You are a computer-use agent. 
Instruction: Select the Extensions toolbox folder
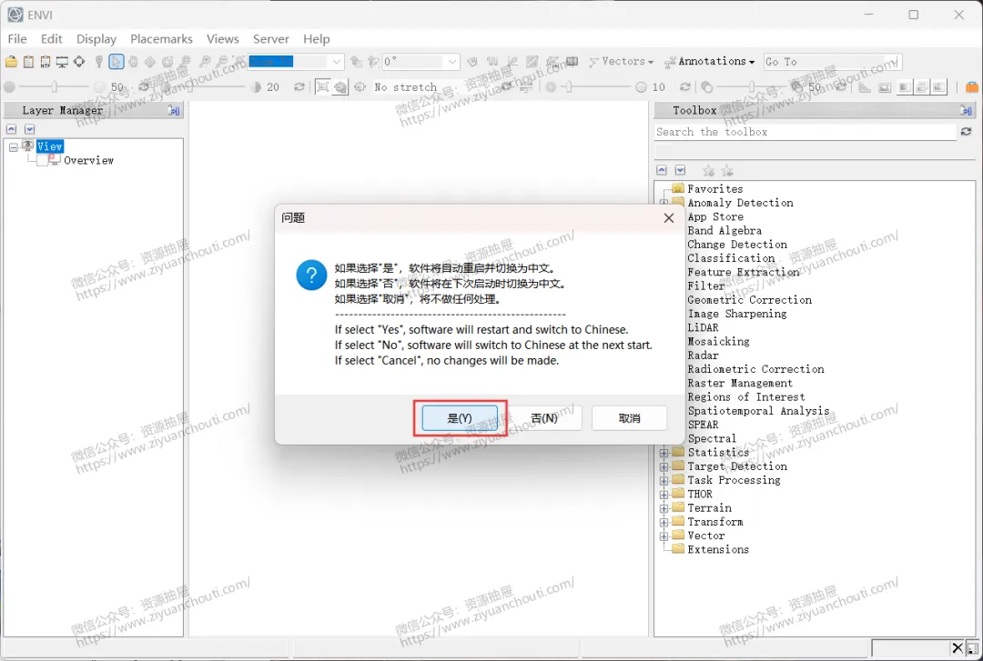point(718,549)
